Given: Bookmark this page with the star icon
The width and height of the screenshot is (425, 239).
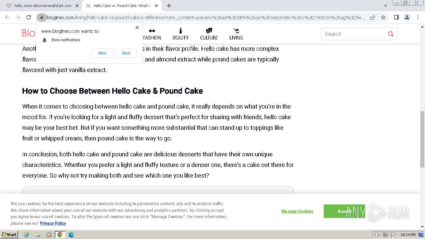Looking at the screenshot, I should click(383, 17).
